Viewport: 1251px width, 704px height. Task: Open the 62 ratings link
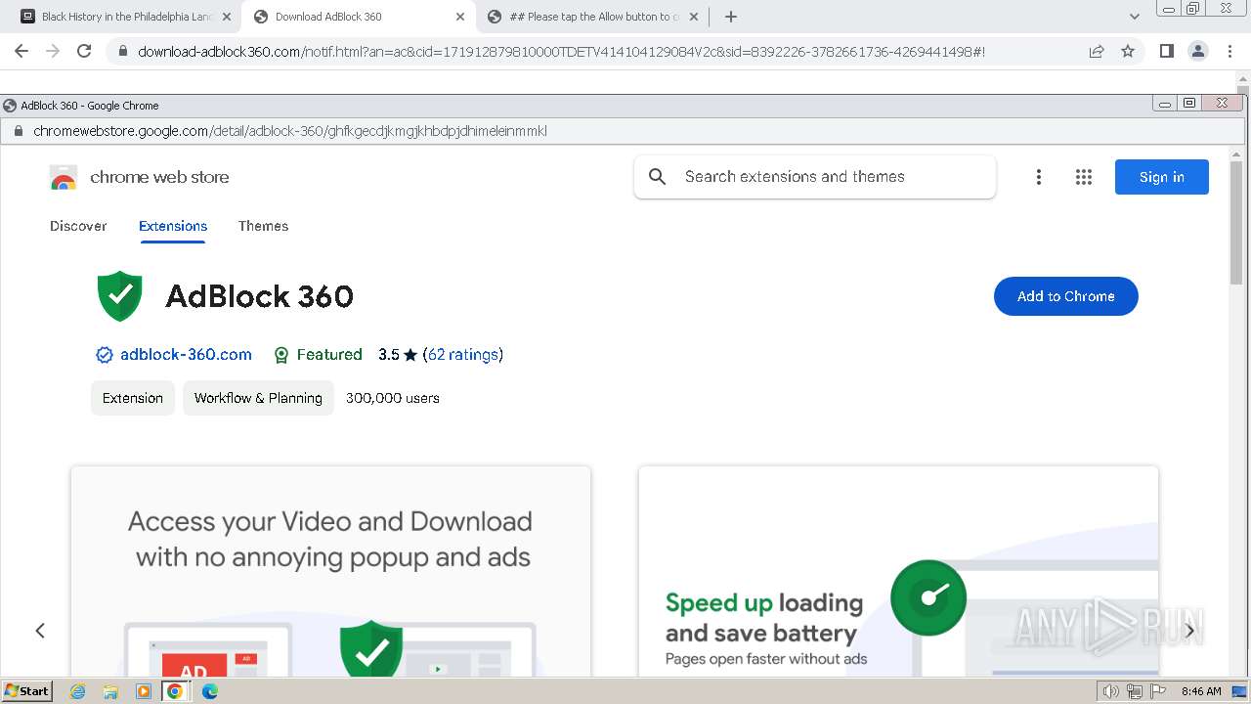tap(463, 355)
